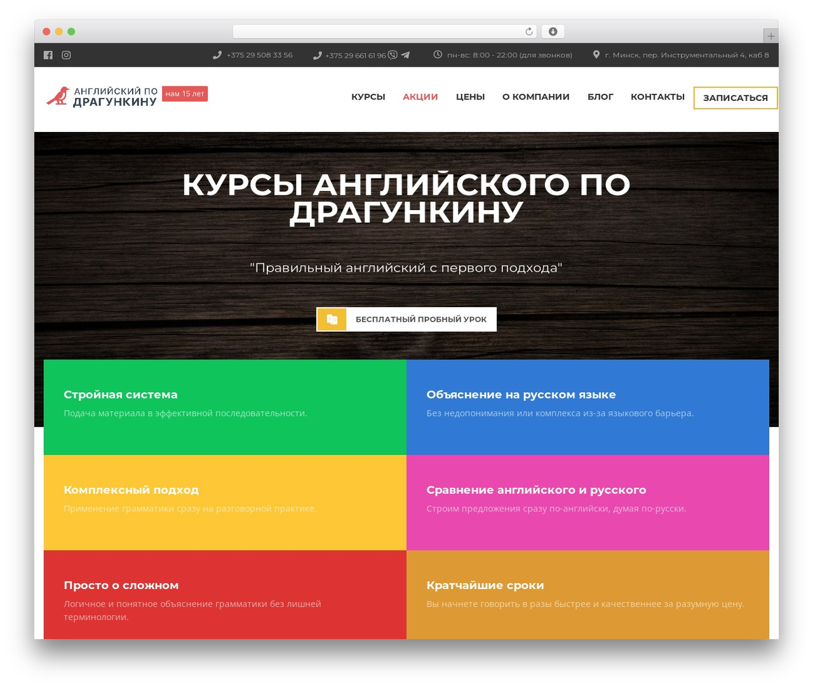Click the address г. Минск, пер. Инструментальный 4
This screenshot has width=813, height=688.
(687, 55)
